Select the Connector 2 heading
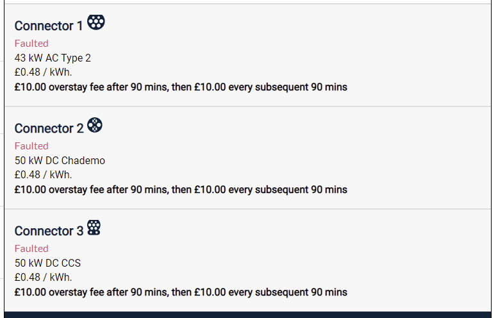 tap(49, 129)
